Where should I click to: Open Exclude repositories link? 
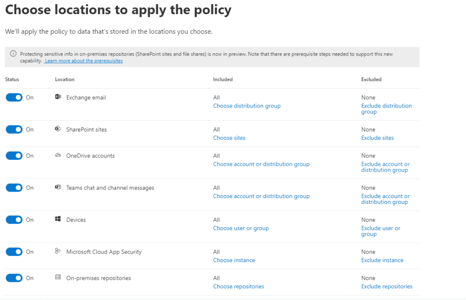387,287
